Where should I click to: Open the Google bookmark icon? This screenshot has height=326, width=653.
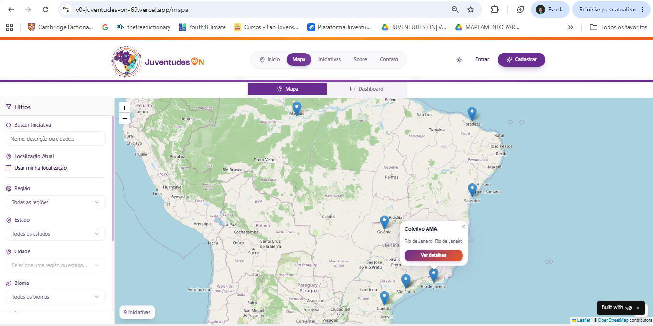click(105, 27)
